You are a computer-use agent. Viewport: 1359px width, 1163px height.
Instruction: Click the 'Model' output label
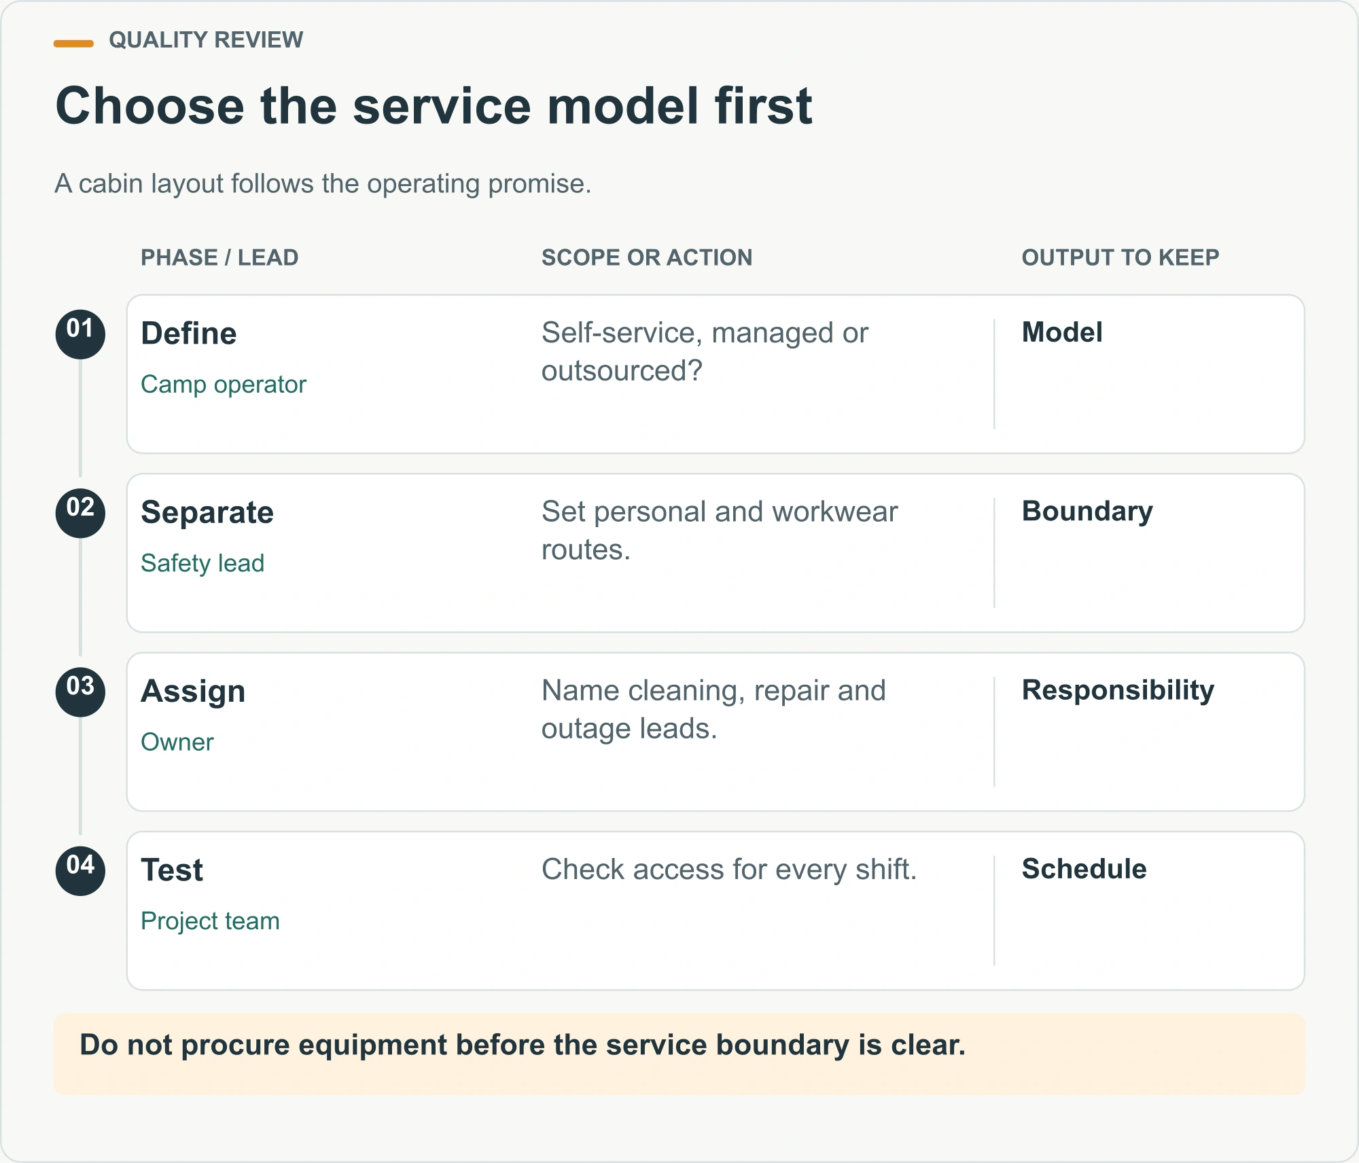click(x=1062, y=332)
